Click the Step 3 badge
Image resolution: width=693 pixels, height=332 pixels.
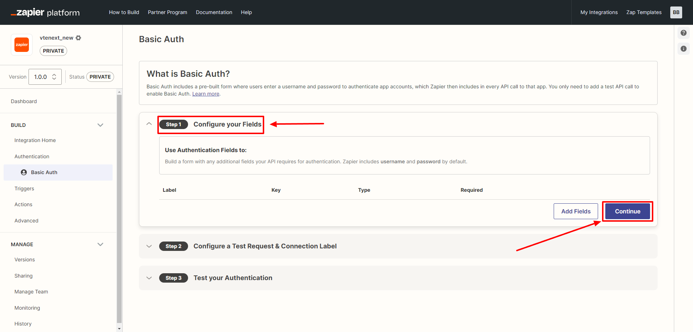(x=173, y=278)
